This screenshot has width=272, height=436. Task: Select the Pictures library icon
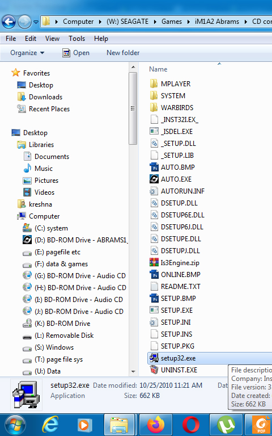(27, 181)
